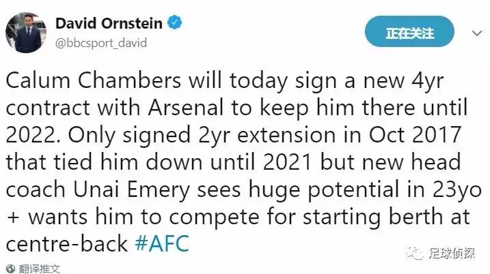Image resolution: width=490 pixels, height=274 pixels.
Task: Toggle the 正在关注 following button
Action: click(409, 33)
